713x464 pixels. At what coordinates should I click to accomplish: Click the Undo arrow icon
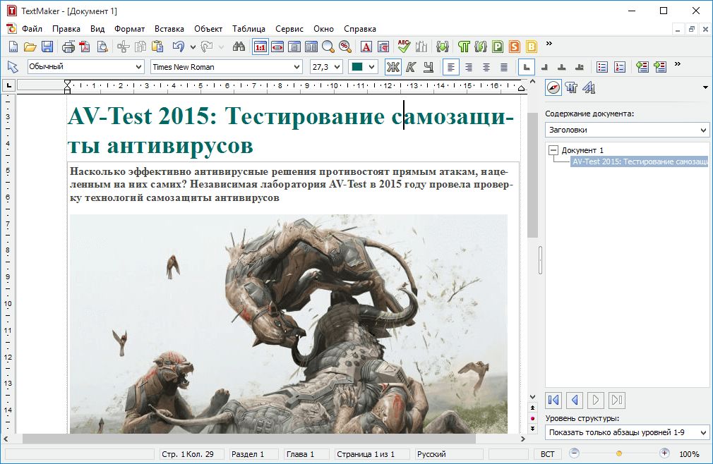tap(178, 47)
